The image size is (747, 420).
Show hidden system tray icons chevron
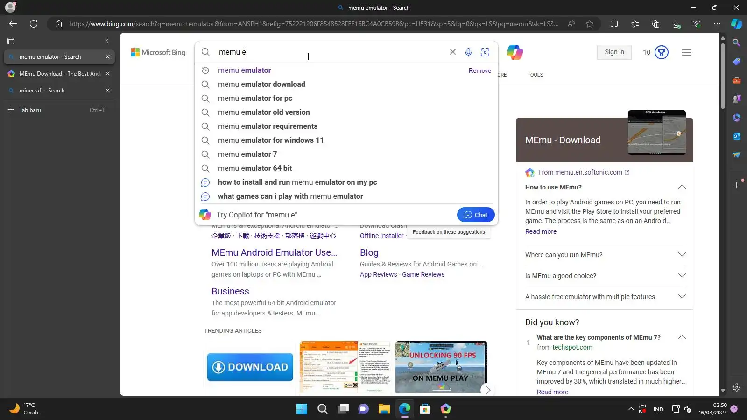631,409
